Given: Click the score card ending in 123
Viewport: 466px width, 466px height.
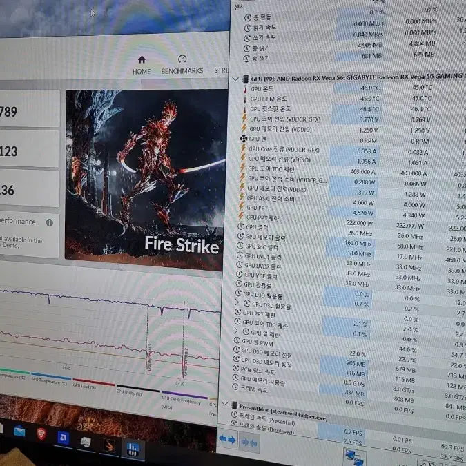Looking at the screenshot, I should (x=29, y=150).
